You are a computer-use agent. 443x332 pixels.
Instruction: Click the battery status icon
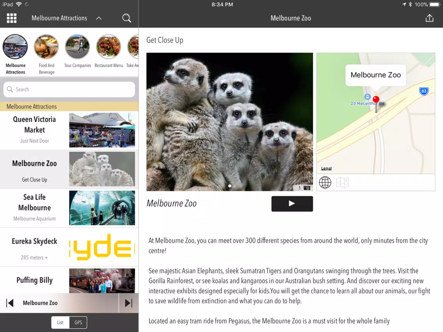click(x=434, y=4)
